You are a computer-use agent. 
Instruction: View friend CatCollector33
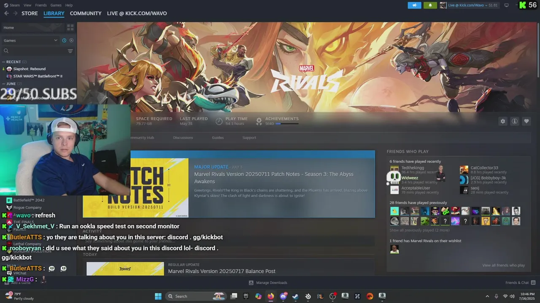(x=484, y=168)
